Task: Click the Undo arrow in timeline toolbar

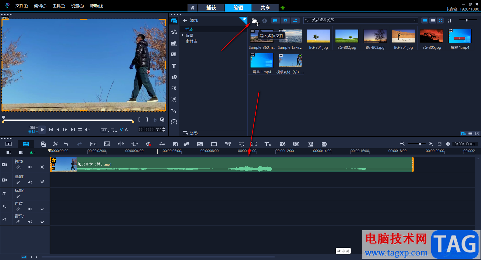Action: tap(66, 144)
